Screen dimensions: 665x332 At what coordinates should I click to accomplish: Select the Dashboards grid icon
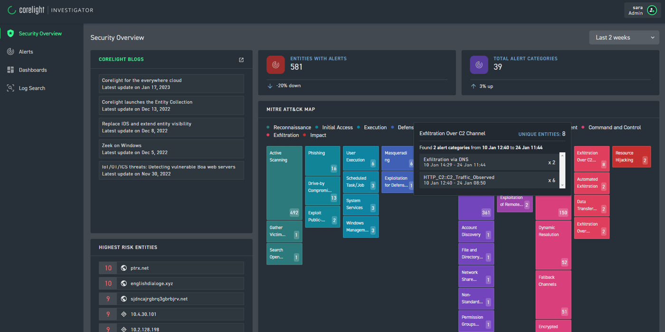(10, 70)
